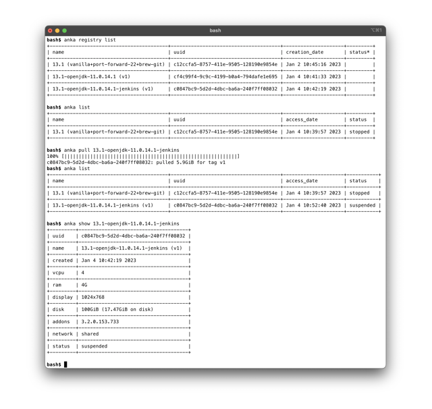Click the blinking cursor at last bash prompt
Image resolution: width=432 pixels, height=409 pixels.
coord(65,364)
